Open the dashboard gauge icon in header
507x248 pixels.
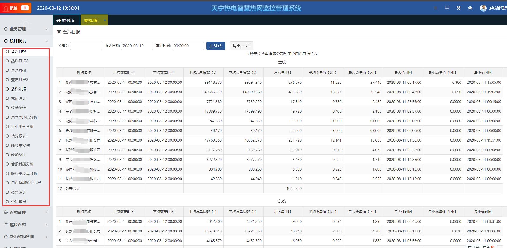click(x=470, y=8)
